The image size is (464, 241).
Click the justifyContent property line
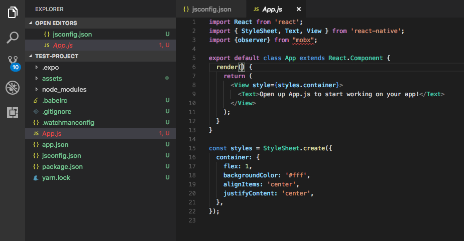(x=268, y=193)
